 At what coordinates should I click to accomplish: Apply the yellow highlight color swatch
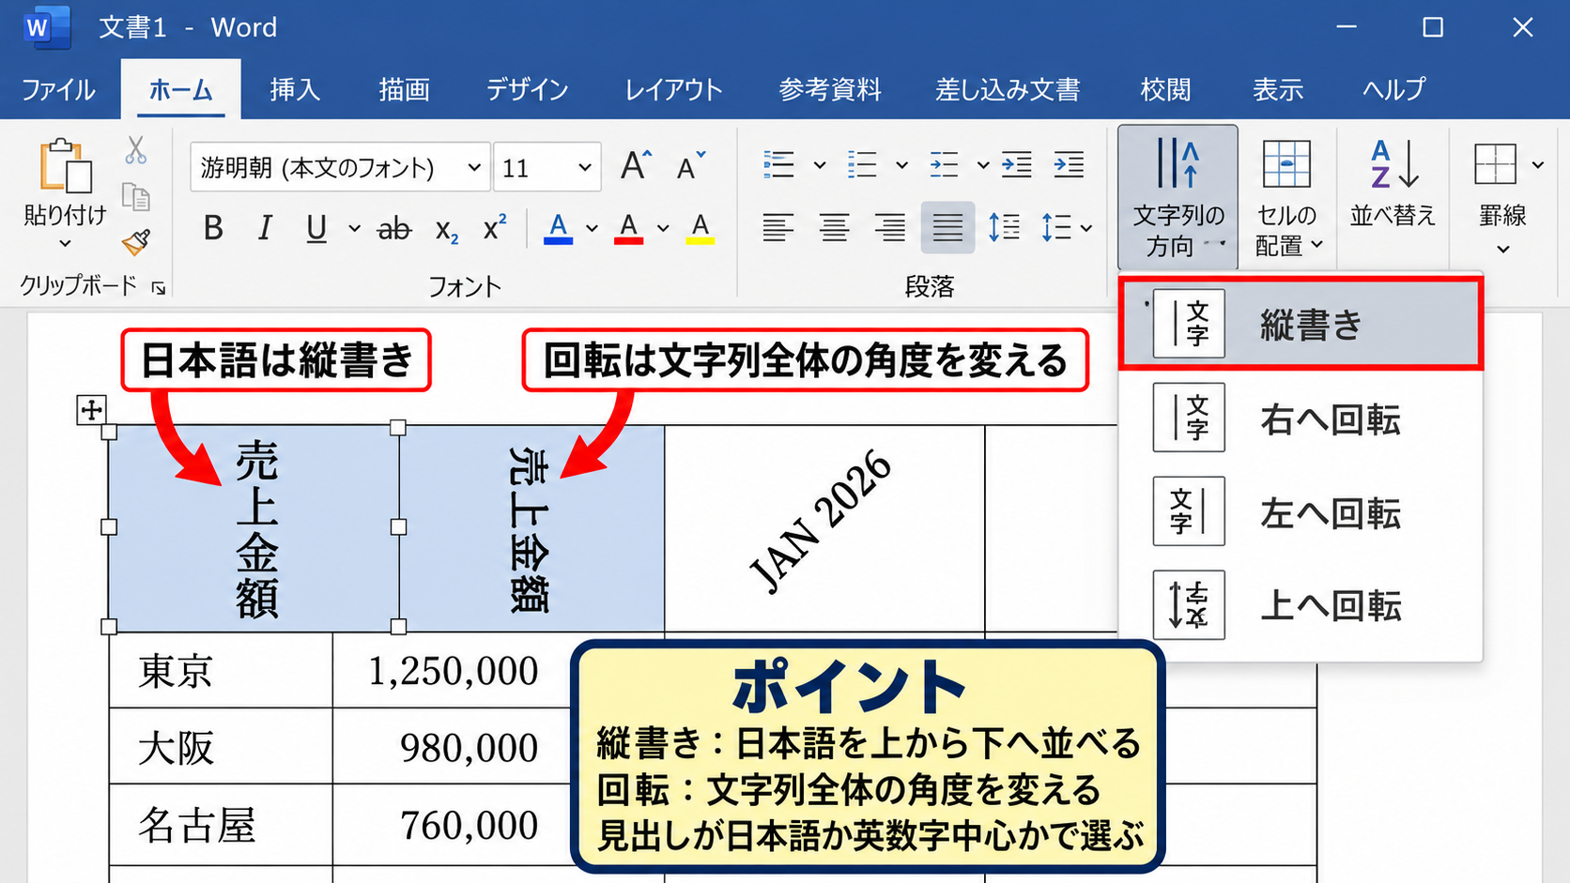(700, 228)
